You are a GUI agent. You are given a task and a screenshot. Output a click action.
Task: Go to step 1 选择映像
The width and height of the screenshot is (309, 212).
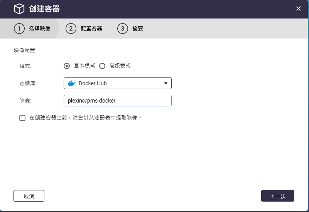pos(32,29)
